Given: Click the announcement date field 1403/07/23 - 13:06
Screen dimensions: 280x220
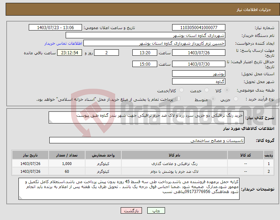Looking at the screenshot, I should (x=55, y=28).
